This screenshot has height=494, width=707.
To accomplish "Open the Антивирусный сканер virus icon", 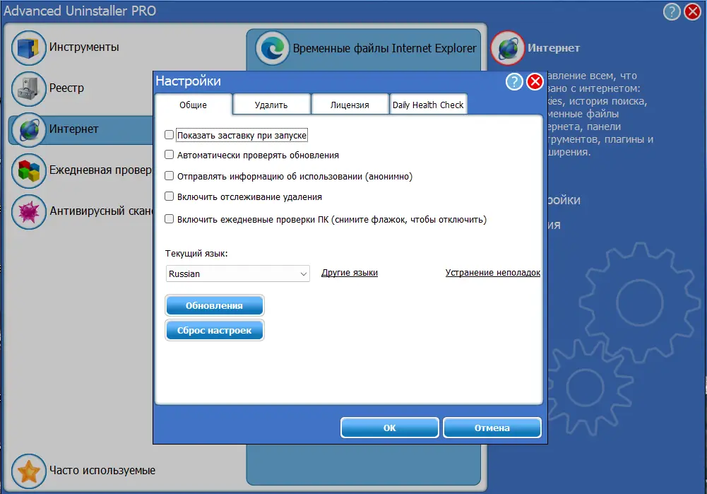I will (29, 212).
